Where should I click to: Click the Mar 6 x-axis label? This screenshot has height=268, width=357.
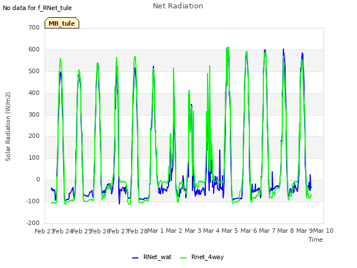pos(249,231)
